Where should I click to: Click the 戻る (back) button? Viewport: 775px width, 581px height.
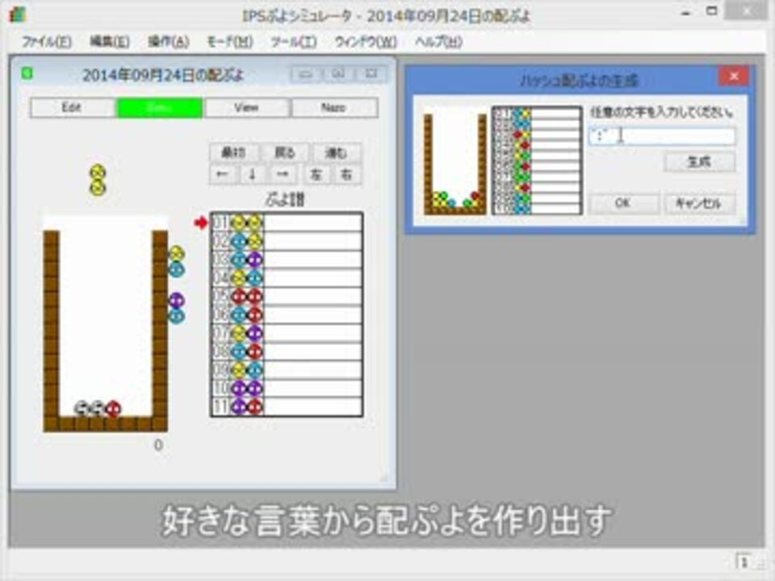[x=285, y=153]
